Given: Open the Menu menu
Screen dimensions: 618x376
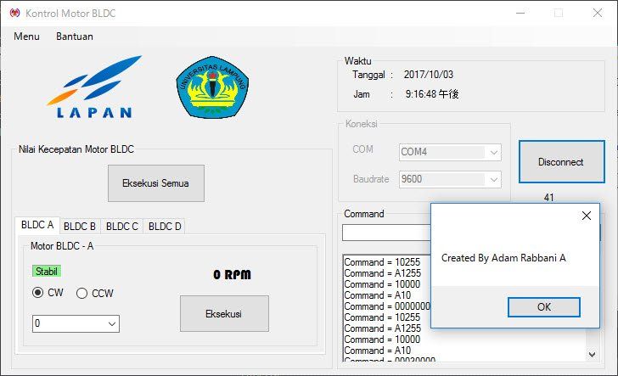Looking at the screenshot, I should point(26,36).
